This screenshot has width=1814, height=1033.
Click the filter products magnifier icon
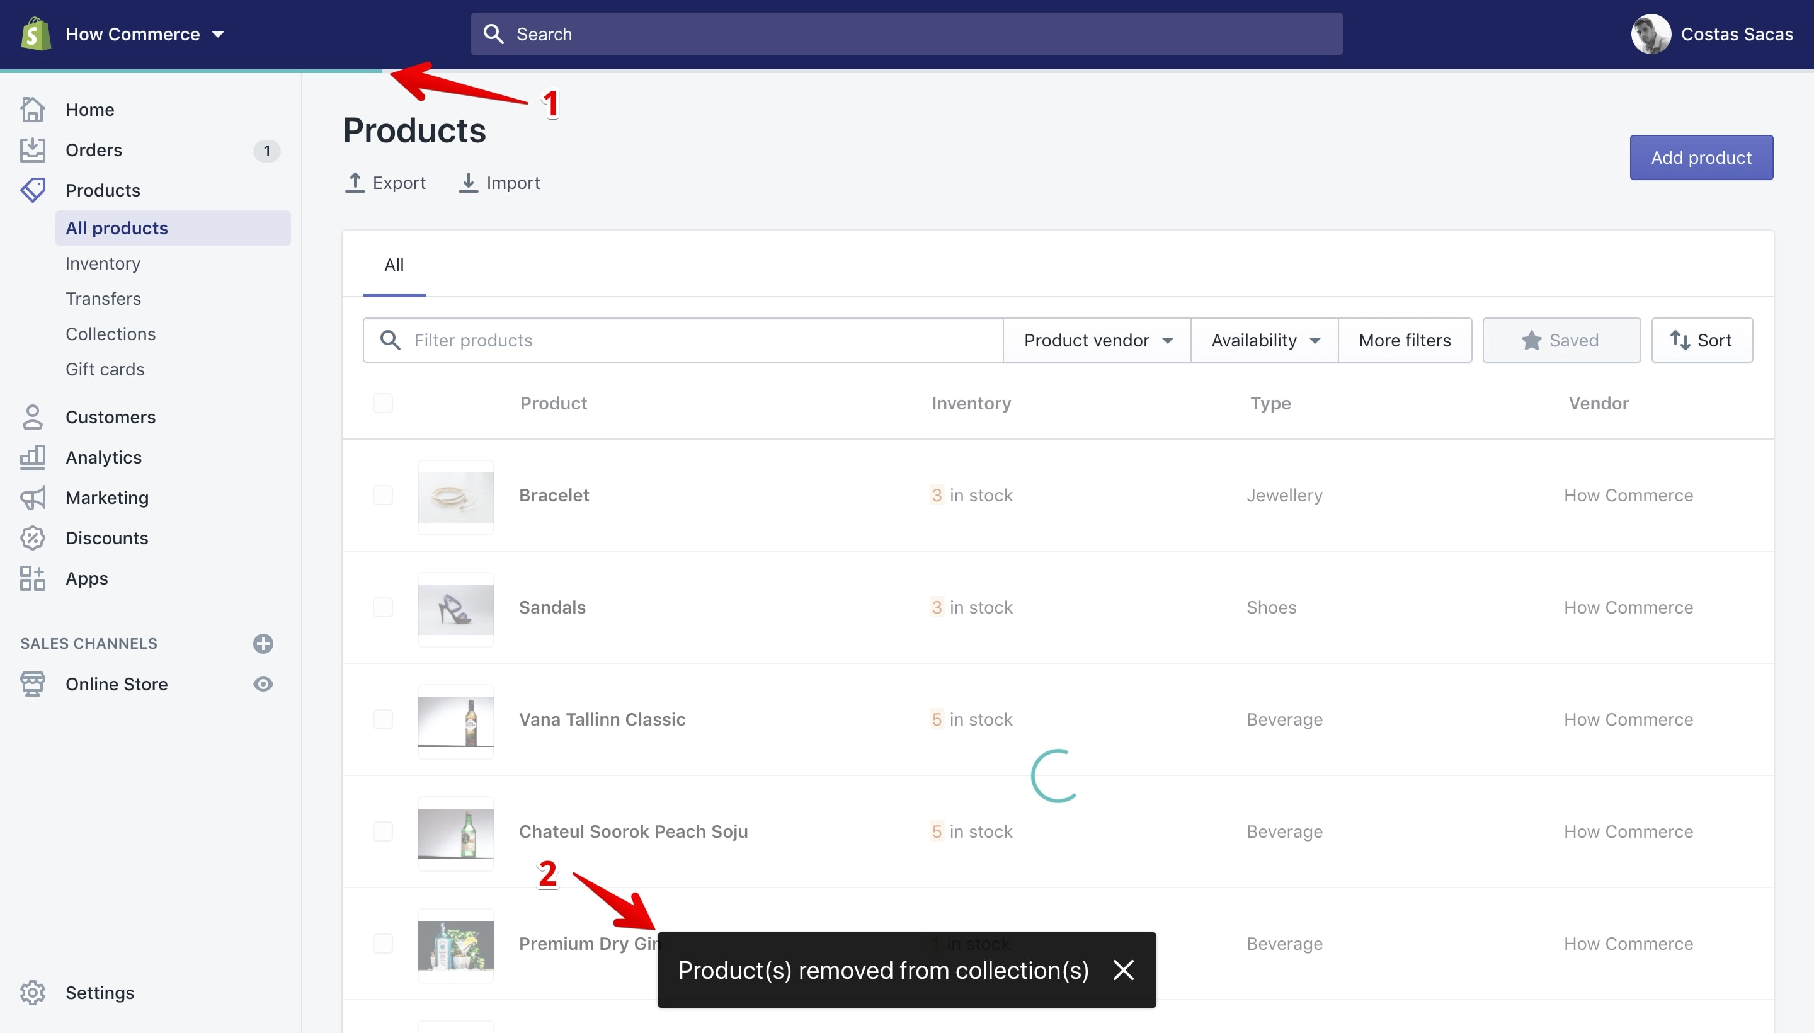[390, 340]
